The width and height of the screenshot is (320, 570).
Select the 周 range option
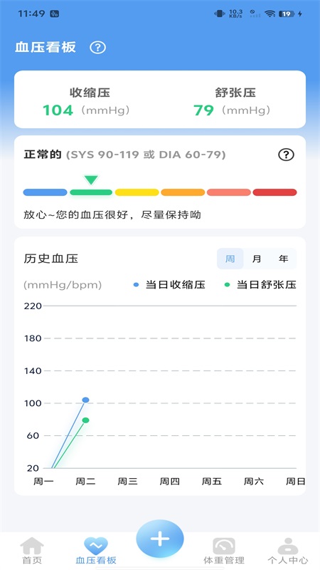pyautogui.click(x=230, y=259)
